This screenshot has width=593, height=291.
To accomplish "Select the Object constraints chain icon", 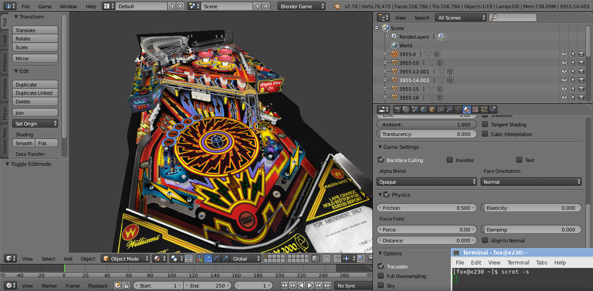I will (x=441, y=109).
